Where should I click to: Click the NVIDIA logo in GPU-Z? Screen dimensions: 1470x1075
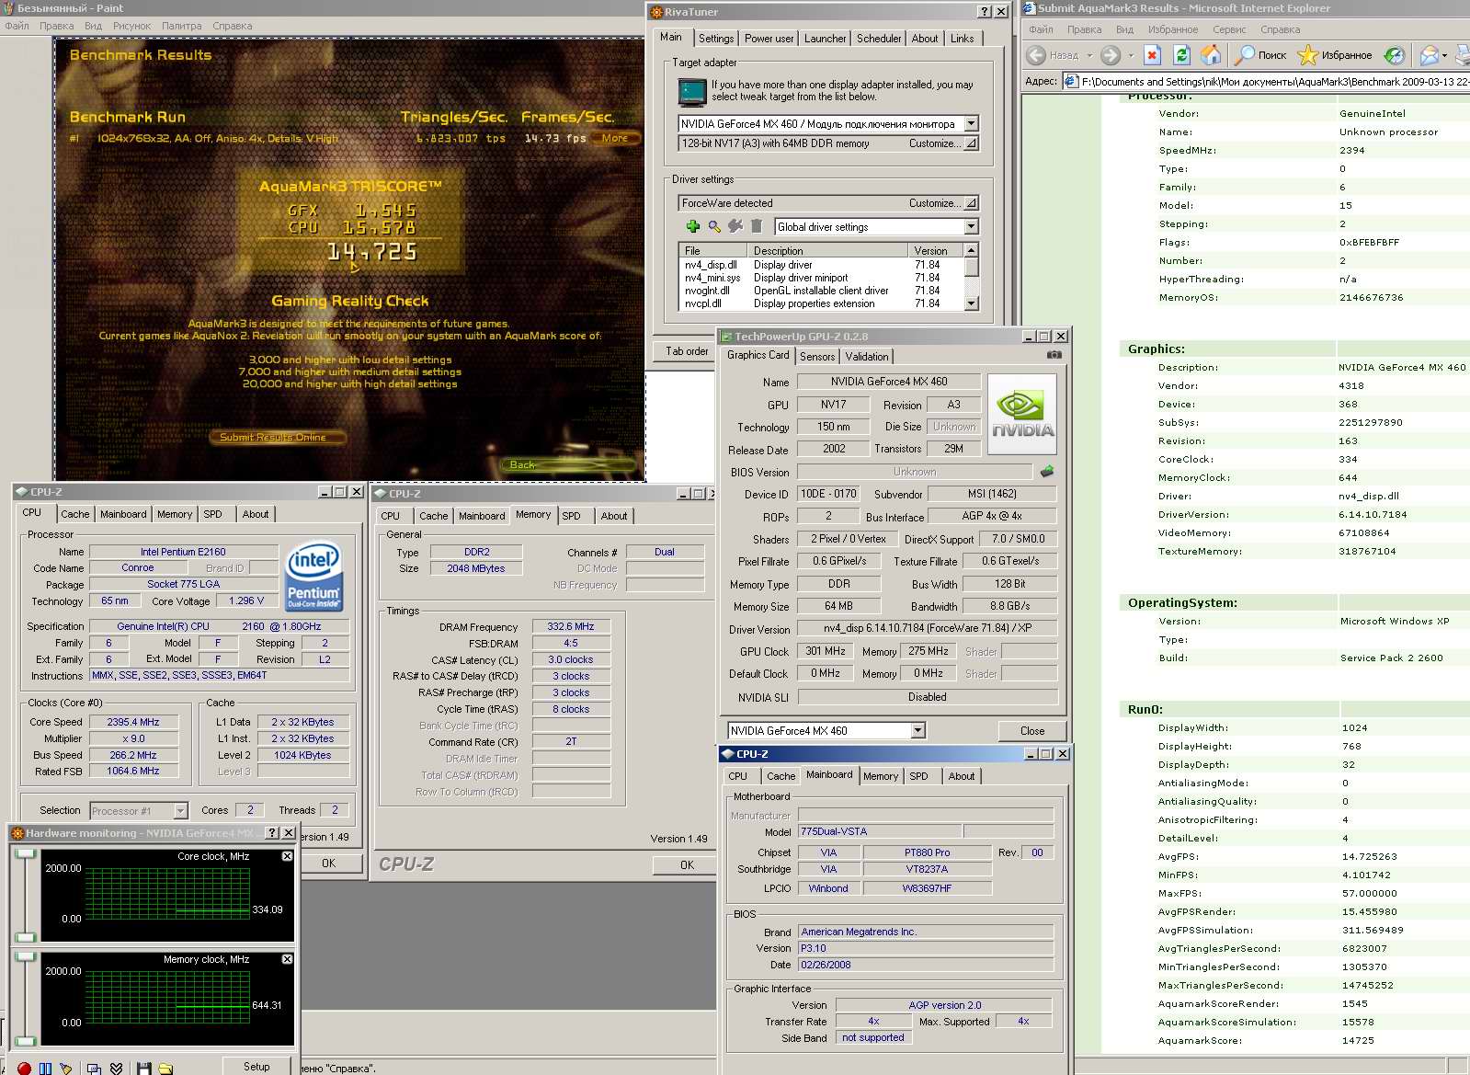[x=1022, y=414]
